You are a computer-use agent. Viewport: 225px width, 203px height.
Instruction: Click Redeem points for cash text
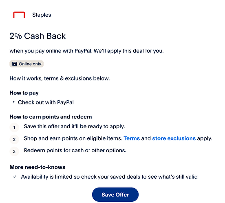(x=75, y=150)
